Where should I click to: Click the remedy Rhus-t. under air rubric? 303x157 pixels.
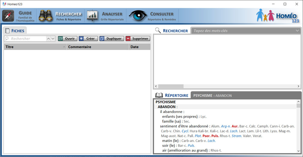point(216,151)
